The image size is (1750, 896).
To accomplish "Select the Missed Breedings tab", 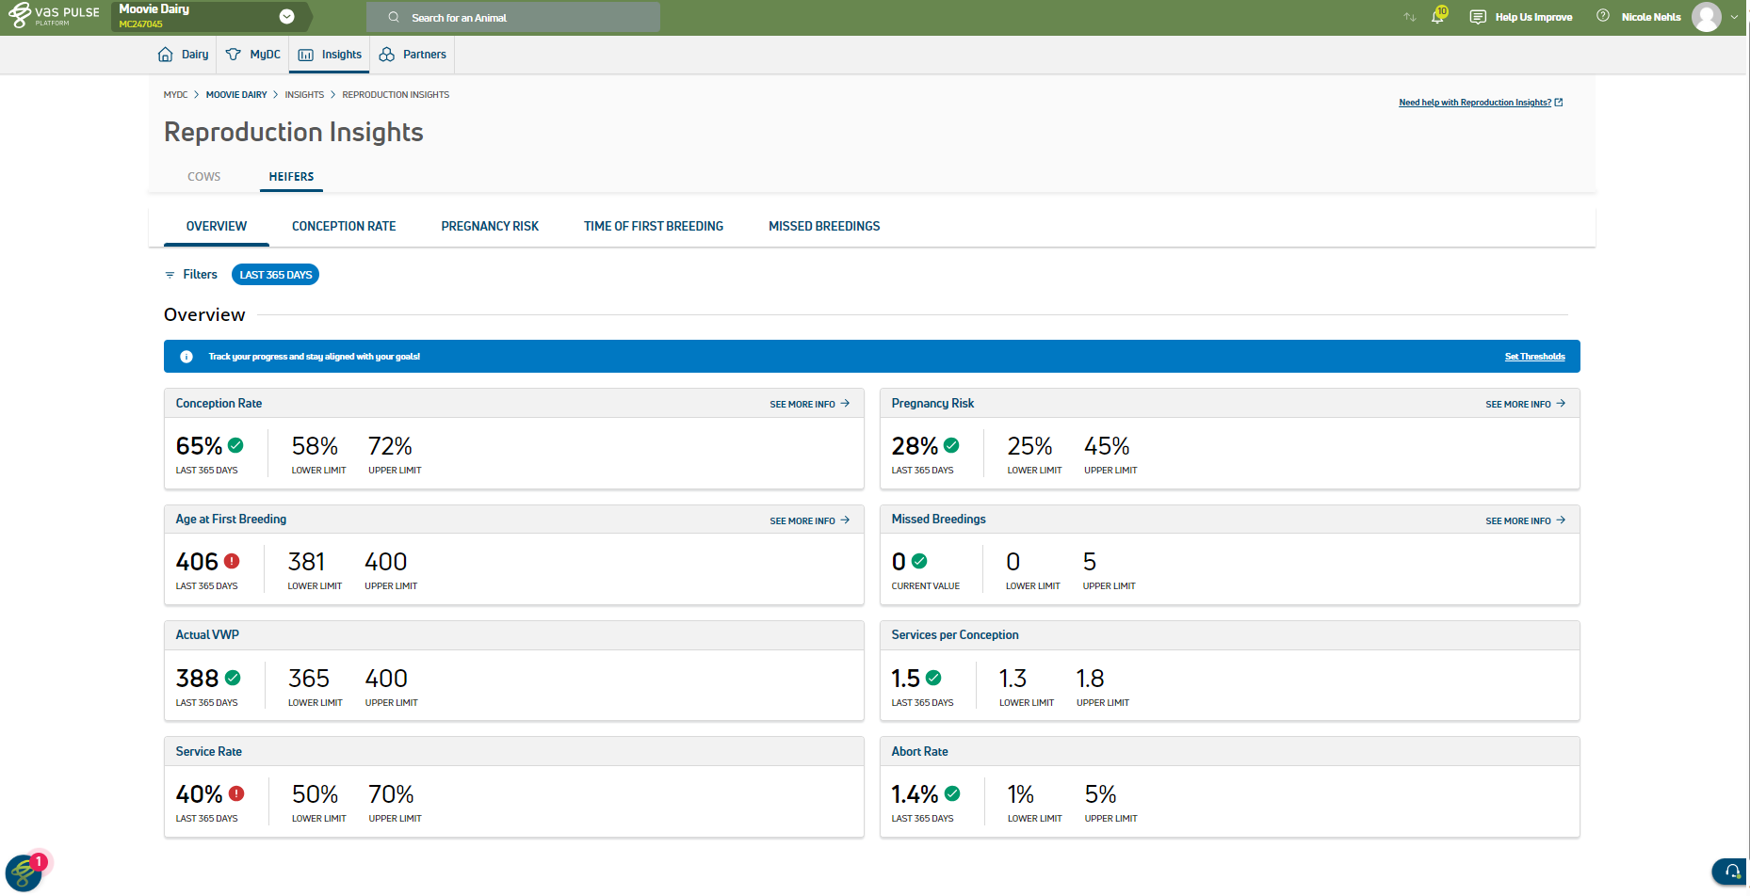I will 824,227.
